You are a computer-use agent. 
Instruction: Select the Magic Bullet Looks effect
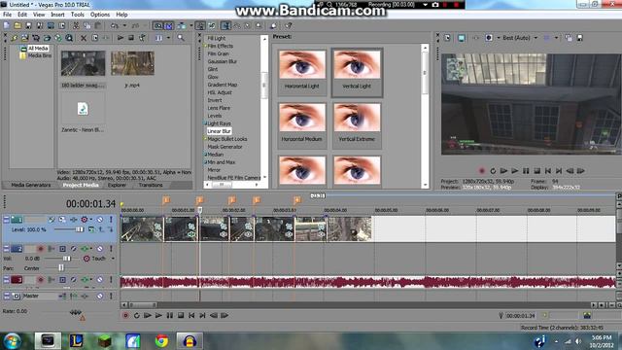(226, 139)
